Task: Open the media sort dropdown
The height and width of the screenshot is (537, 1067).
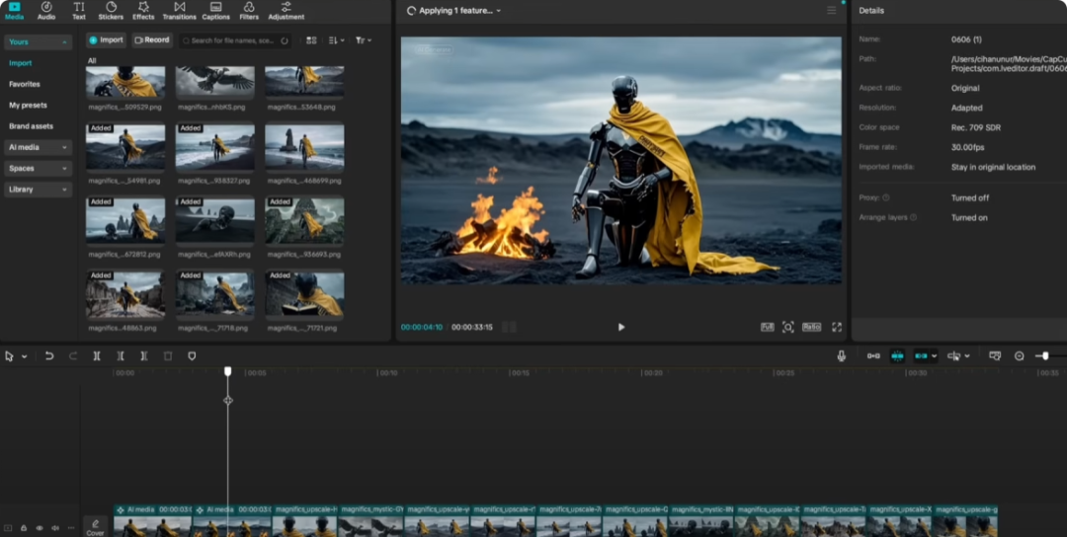Action: pos(336,40)
